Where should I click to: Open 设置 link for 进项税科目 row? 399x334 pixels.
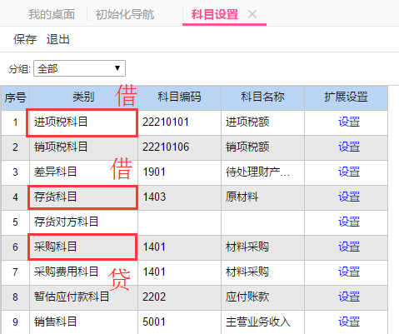pos(349,122)
